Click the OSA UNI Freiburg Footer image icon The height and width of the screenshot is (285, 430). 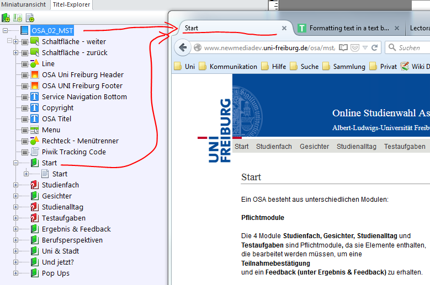tap(35, 85)
